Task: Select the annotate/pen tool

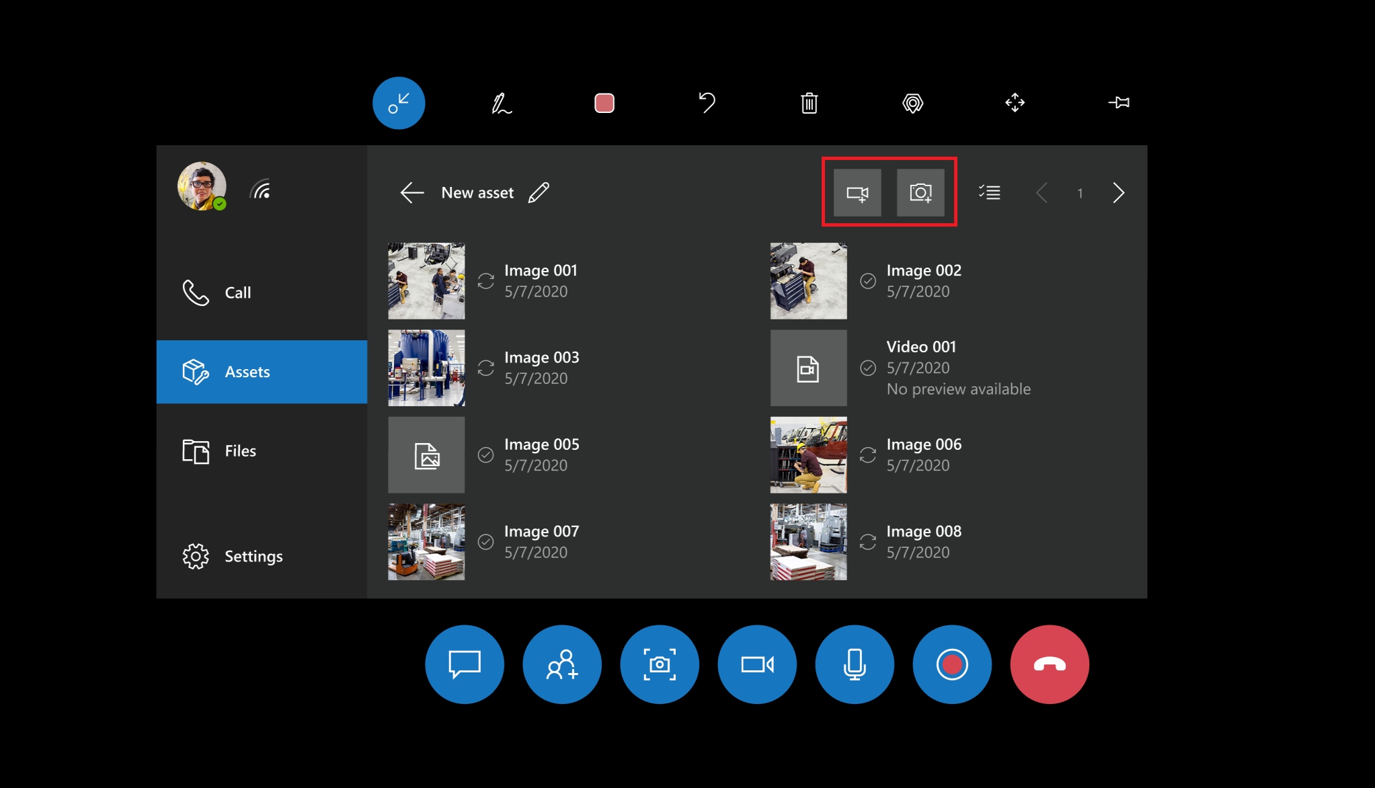Action: tap(500, 102)
